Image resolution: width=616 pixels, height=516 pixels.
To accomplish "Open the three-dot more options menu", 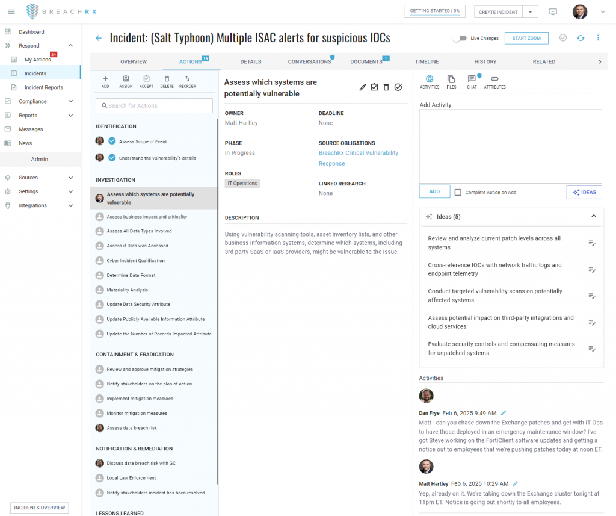I will coord(599,38).
